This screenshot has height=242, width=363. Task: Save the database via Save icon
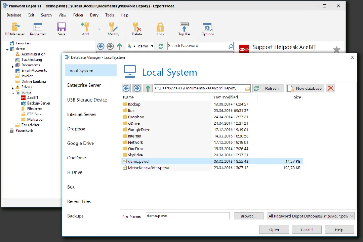pyautogui.click(x=62, y=29)
